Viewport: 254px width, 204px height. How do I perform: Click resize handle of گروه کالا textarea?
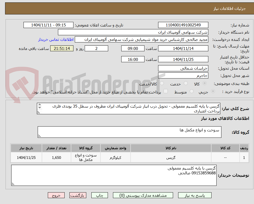coord(39,136)
